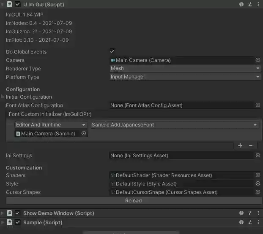This screenshot has width=263, height=234.
Task: Open Sample.AddJapaneseFont function dropdown
Action: 175,125
